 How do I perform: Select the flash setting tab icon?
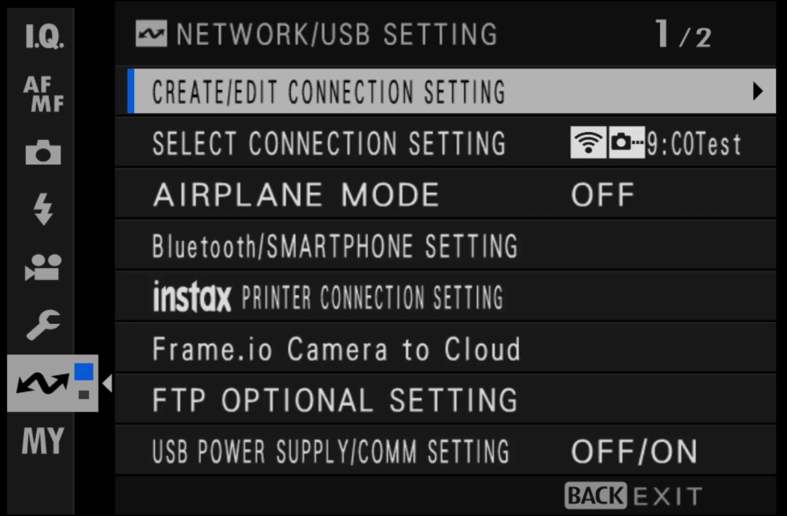pyautogui.click(x=43, y=209)
